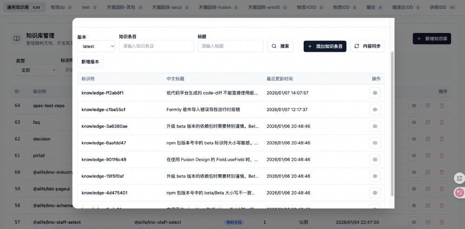Click the 物料文档 tag in row 57
The width and height of the screenshot is (465, 229).
click(234, 222)
